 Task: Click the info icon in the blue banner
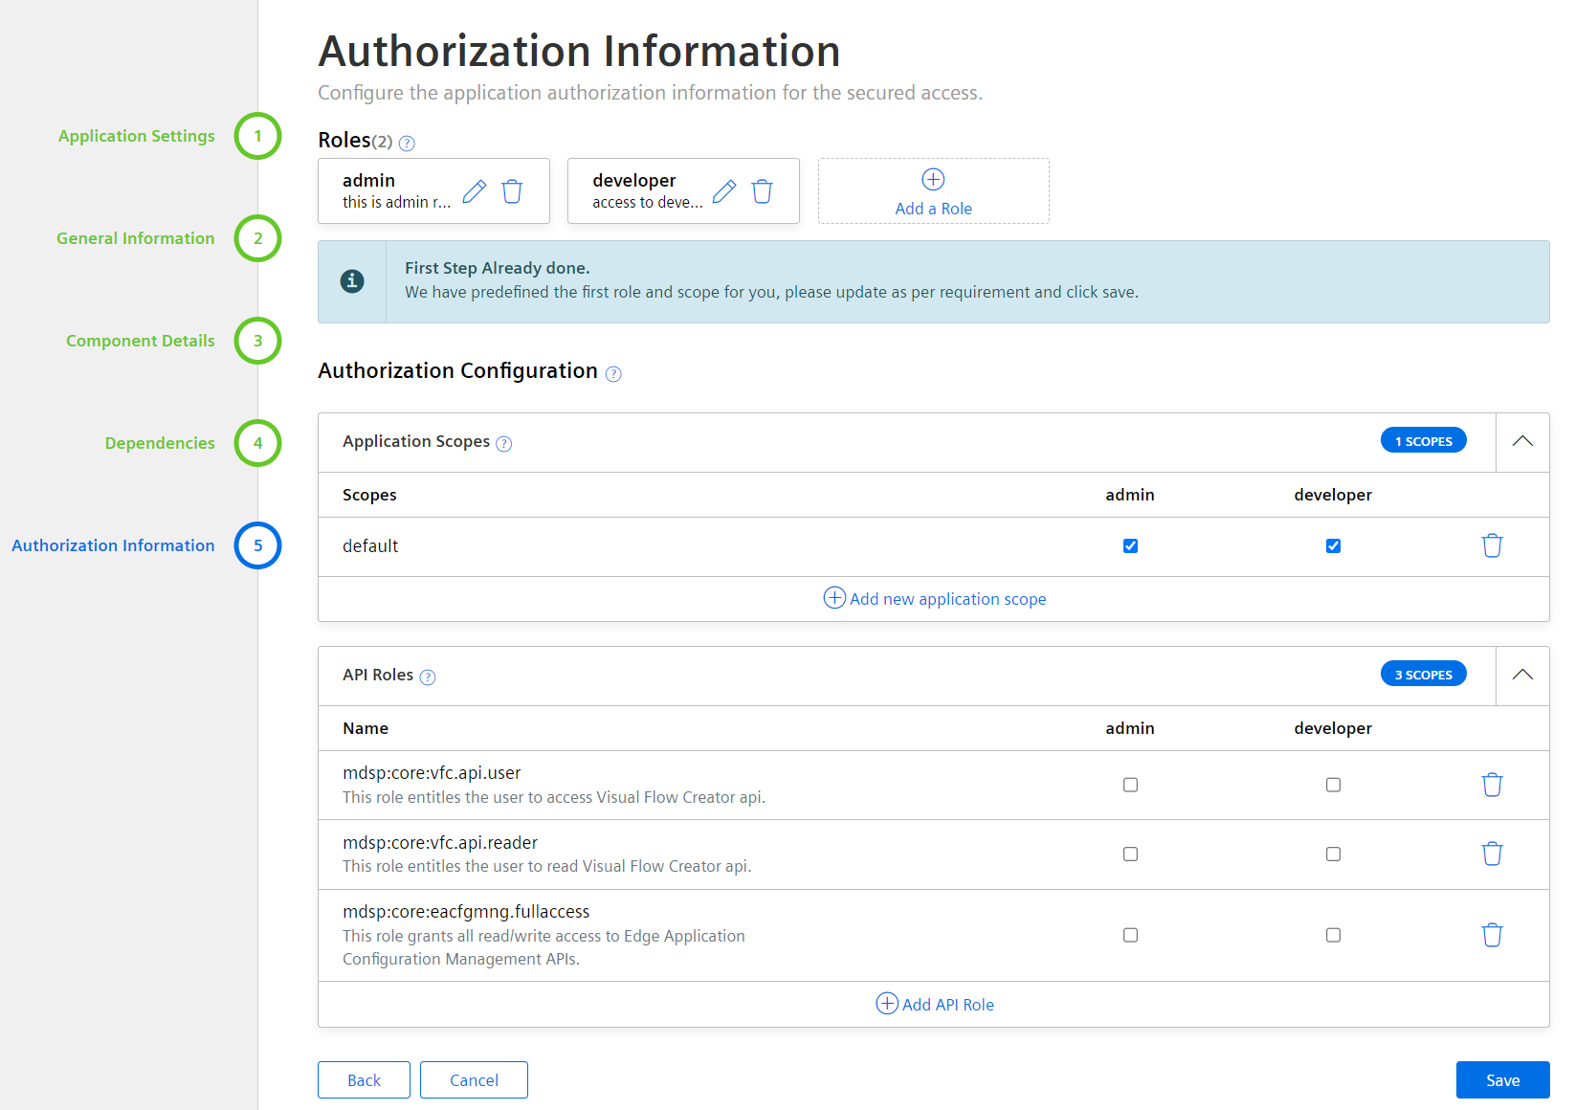pos(352,281)
